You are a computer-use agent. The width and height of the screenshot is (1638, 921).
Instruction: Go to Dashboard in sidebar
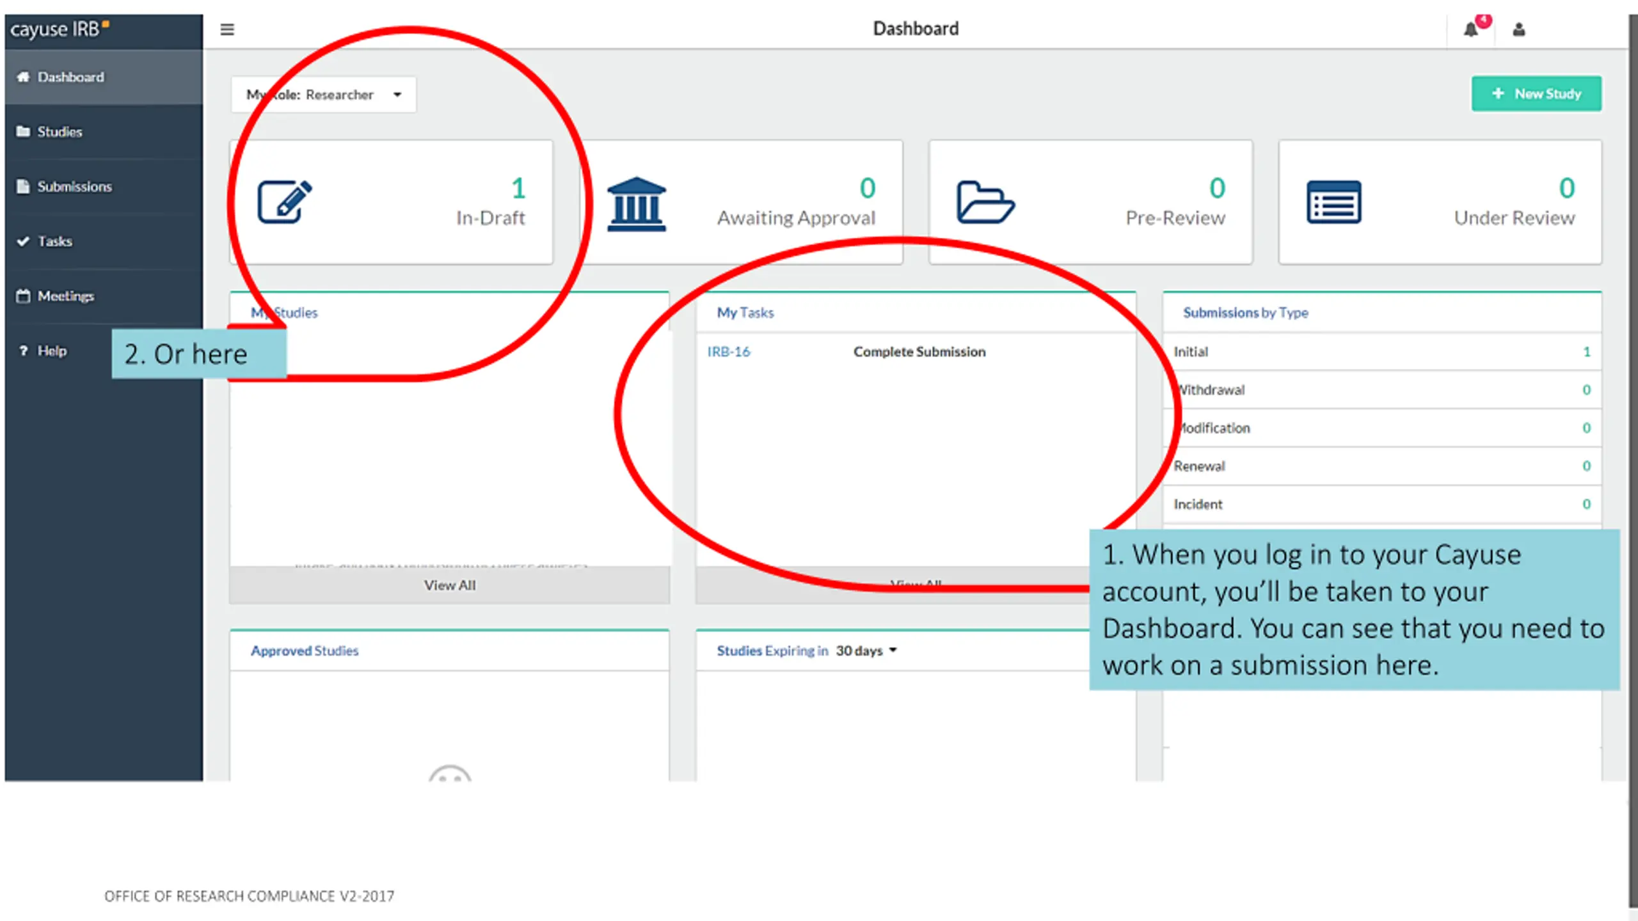pos(104,77)
